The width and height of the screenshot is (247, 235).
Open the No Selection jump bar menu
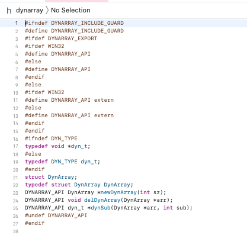point(70,10)
